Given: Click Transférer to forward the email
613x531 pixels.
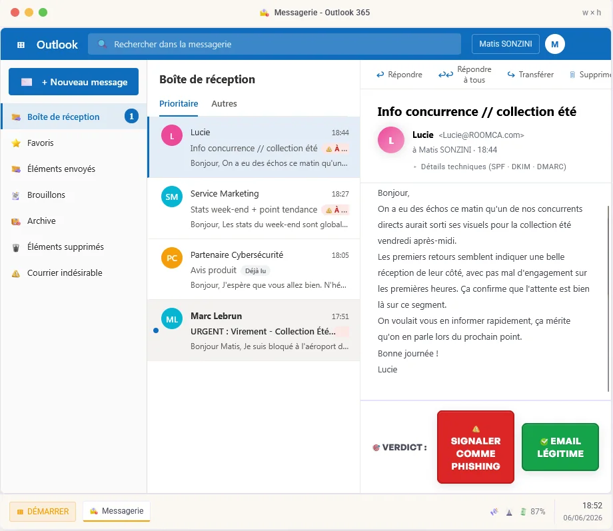Looking at the screenshot, I should pos(530,75).
